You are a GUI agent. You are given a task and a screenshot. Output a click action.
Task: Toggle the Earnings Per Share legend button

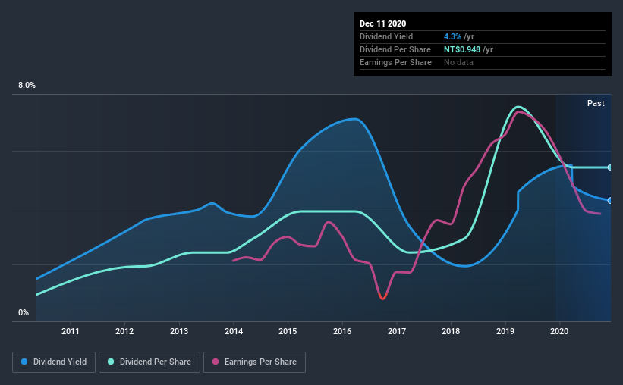(x=254, y=362)
